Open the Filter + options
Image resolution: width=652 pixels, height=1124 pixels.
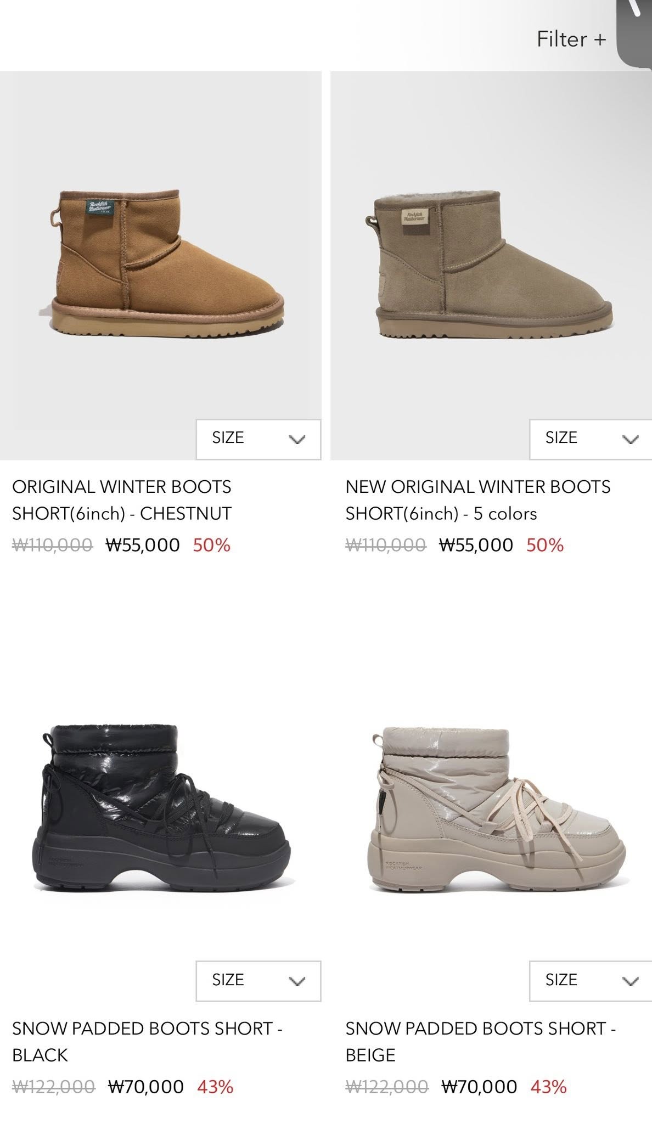click(571, 39)
